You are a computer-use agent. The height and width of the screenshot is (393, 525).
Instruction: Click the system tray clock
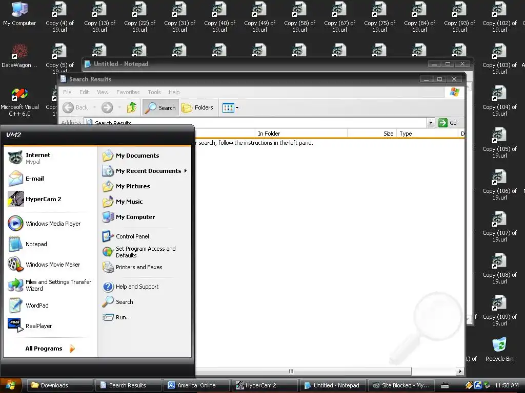[507, 385]
